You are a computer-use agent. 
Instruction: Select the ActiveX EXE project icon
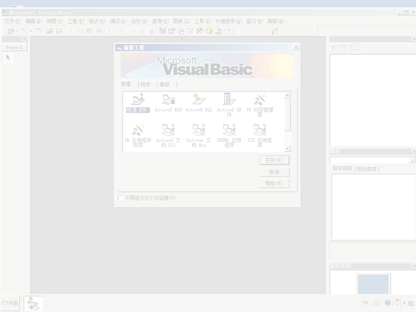click(x=169, y=103)
